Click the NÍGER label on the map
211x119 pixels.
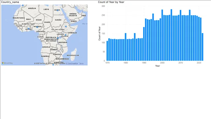click(39, 20)
